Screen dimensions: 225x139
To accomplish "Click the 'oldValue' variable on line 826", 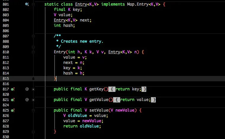I will coord(77,116).
